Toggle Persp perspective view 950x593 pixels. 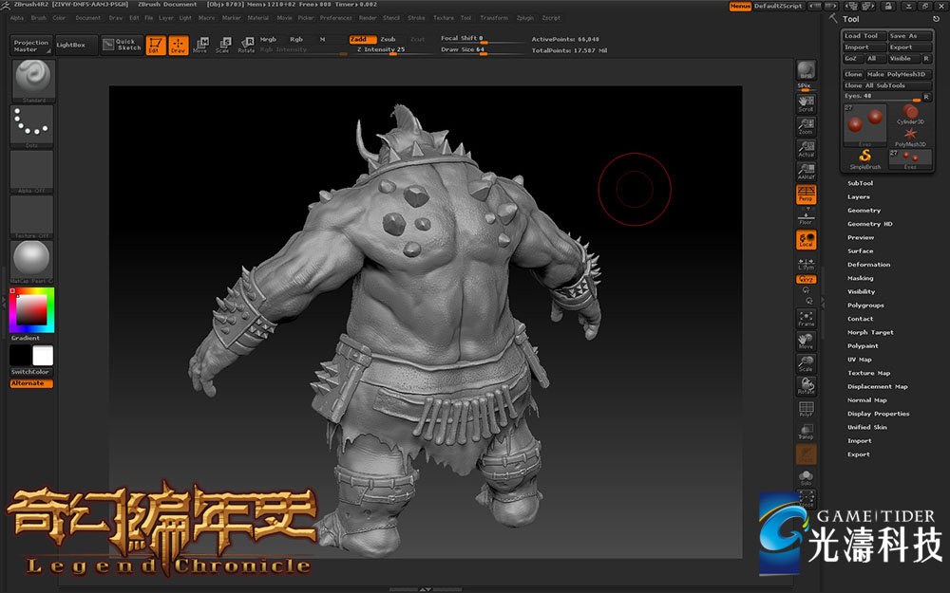point(806,195)
